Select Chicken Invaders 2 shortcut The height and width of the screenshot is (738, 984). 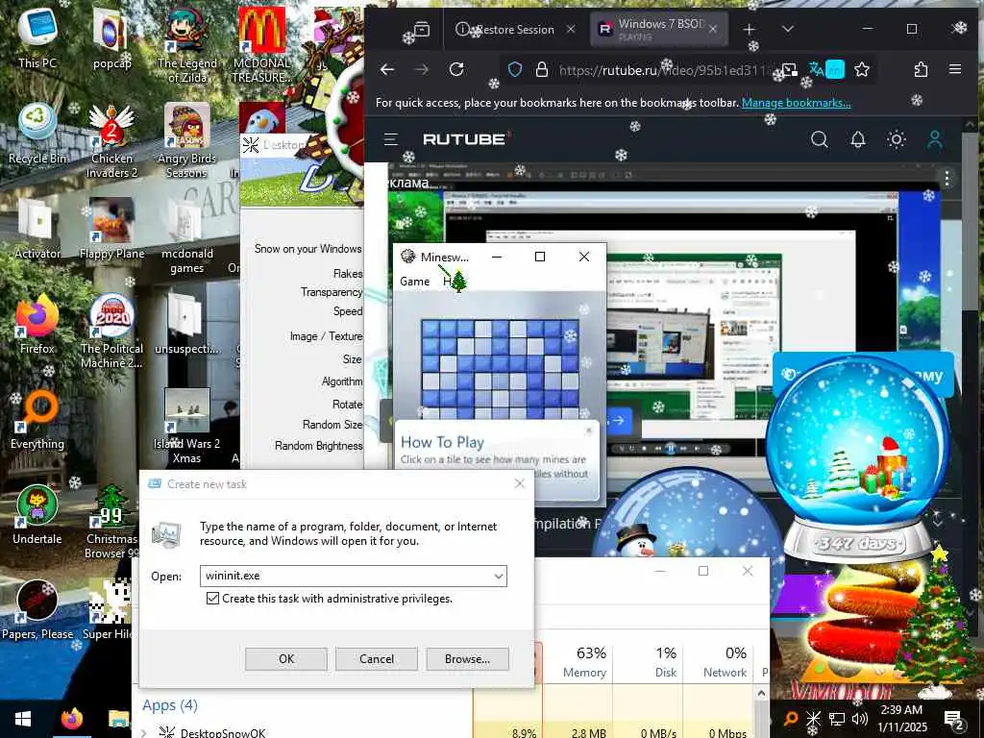pyautogui.click(x=111, y=141)
